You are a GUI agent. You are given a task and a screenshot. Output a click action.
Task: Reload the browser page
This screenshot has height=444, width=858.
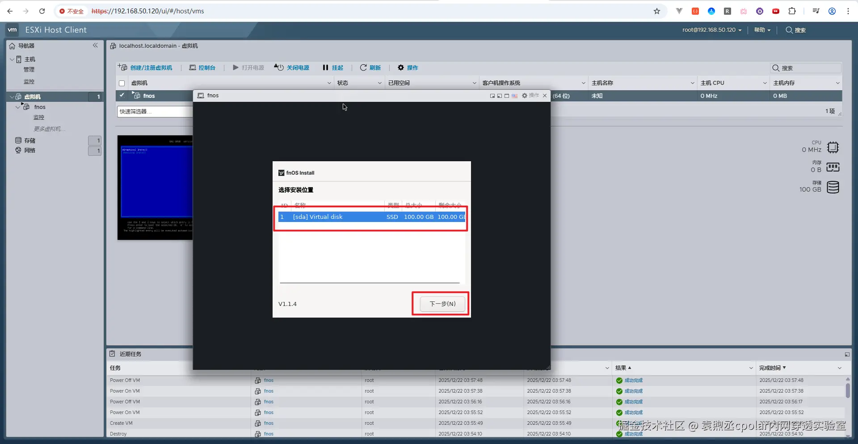[42, 11]
